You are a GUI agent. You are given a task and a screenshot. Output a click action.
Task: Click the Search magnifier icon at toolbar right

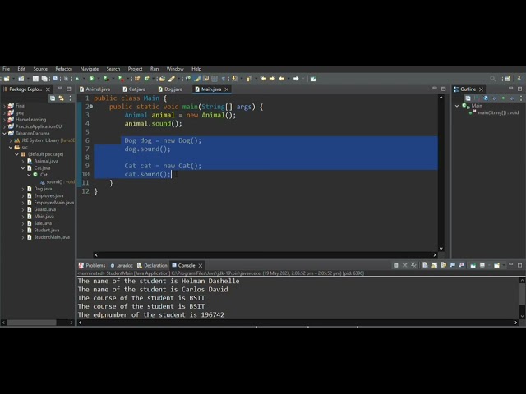[492, 79]
